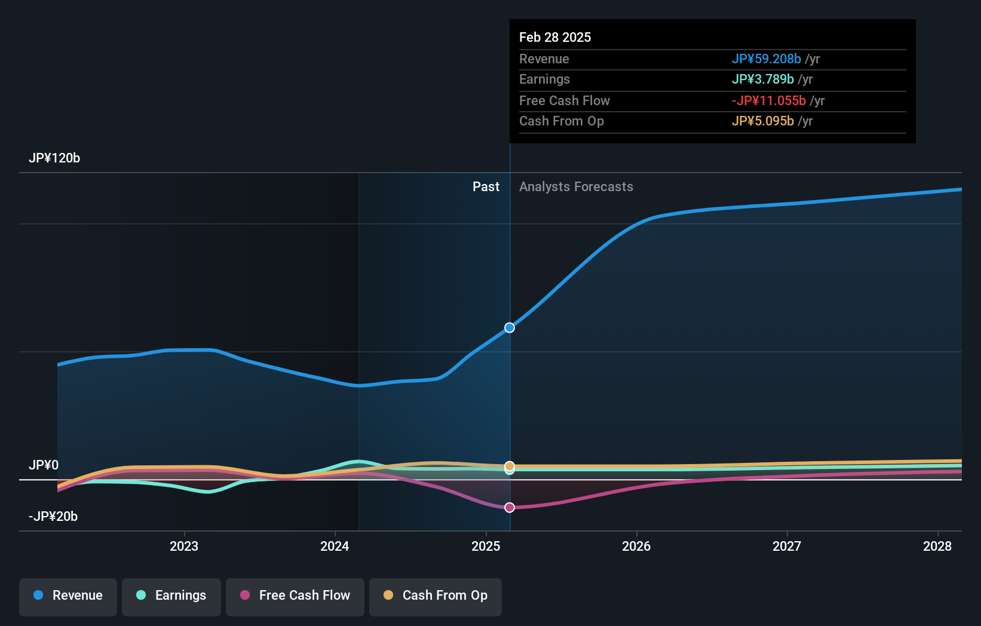Click the 2027 x-axis label
This screenshot has height=626, width=981.
pos(787,546)
